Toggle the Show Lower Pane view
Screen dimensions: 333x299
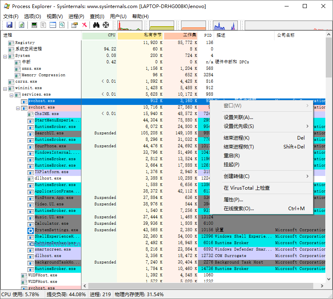[x=52, y=25]
